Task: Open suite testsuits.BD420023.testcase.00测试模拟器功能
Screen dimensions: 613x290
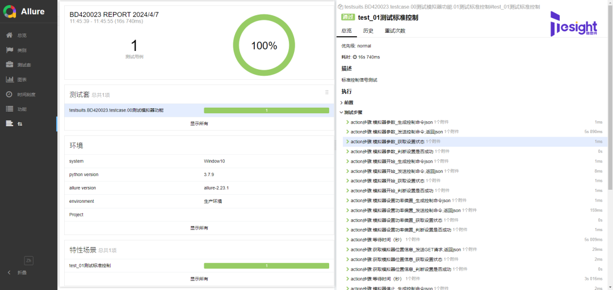Action: pos(199,110)
